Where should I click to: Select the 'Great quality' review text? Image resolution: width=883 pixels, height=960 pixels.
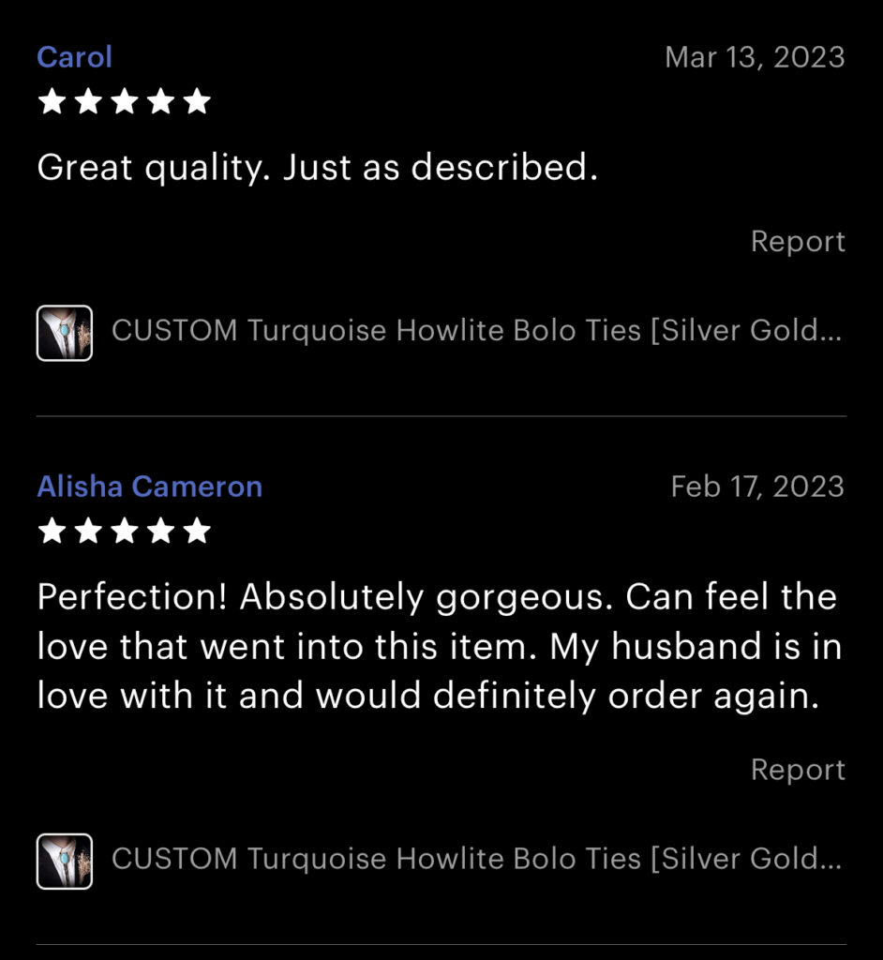pyautogui.click(x=318, y=168)
